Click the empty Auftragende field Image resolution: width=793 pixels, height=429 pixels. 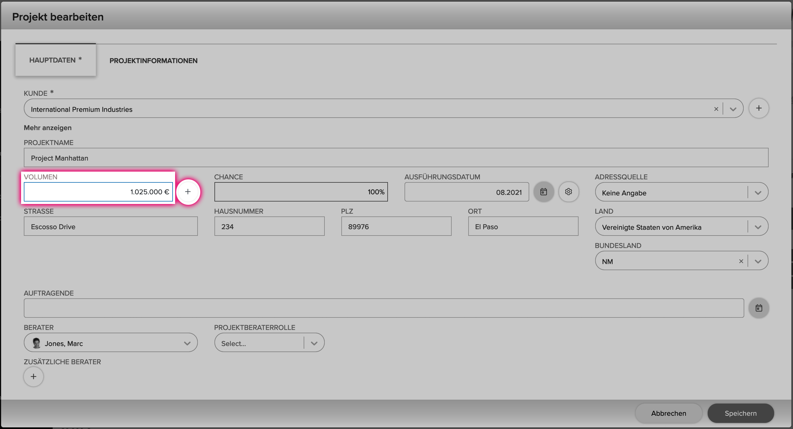coord(384,308)
